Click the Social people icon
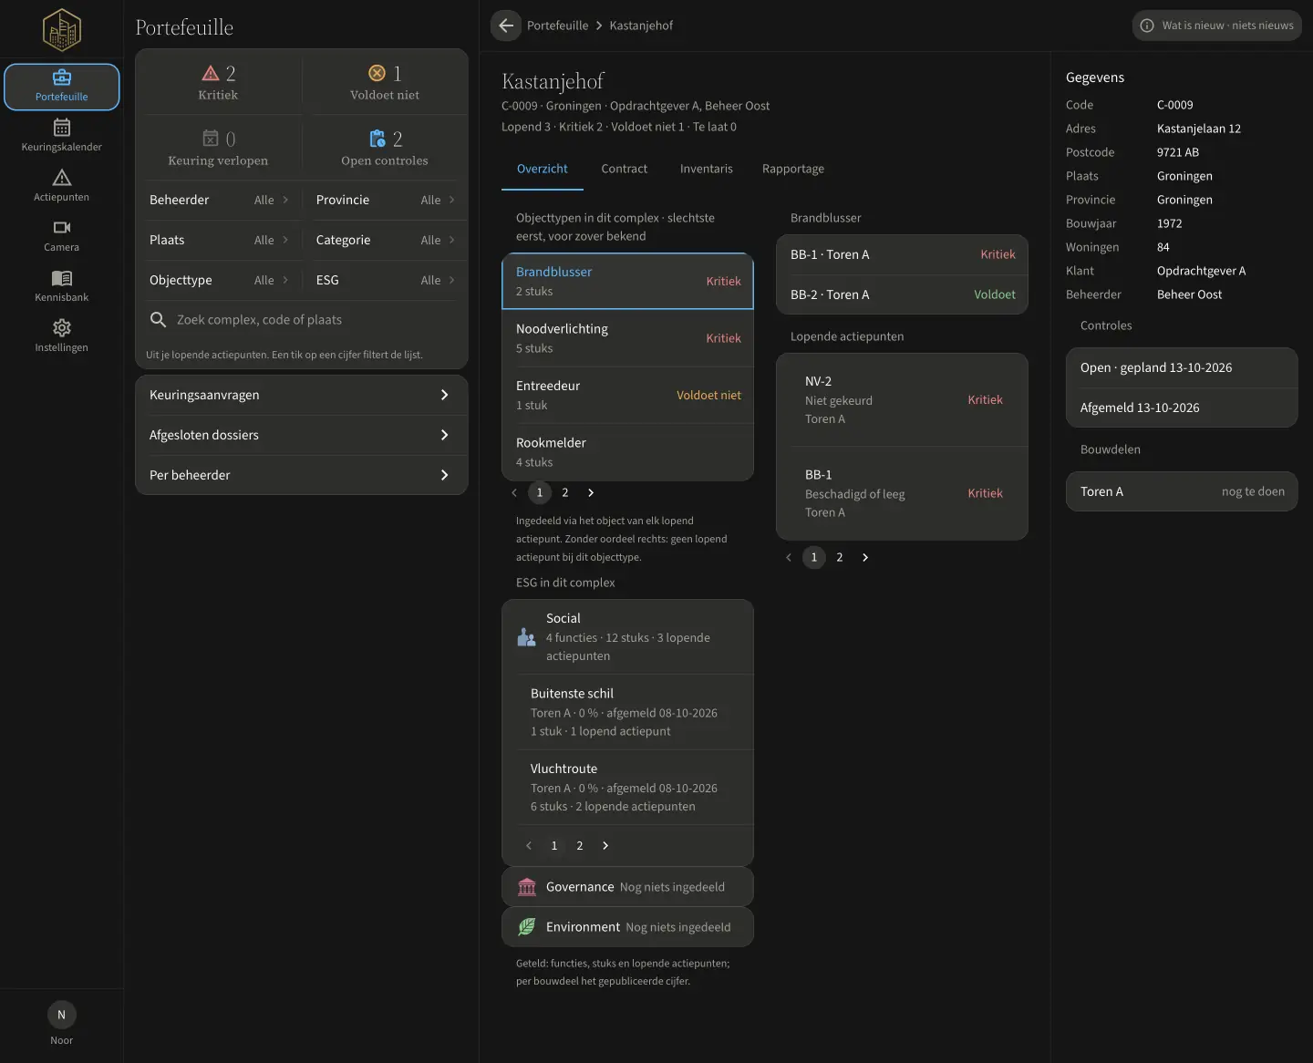Viewport: 1313px width, 1063px height. coord(527,637)
